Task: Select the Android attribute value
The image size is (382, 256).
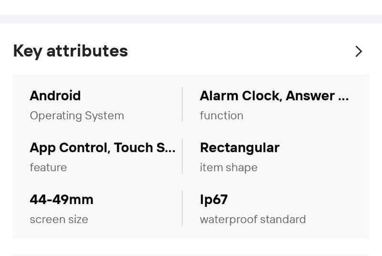Action: click(x=55, y=96)
